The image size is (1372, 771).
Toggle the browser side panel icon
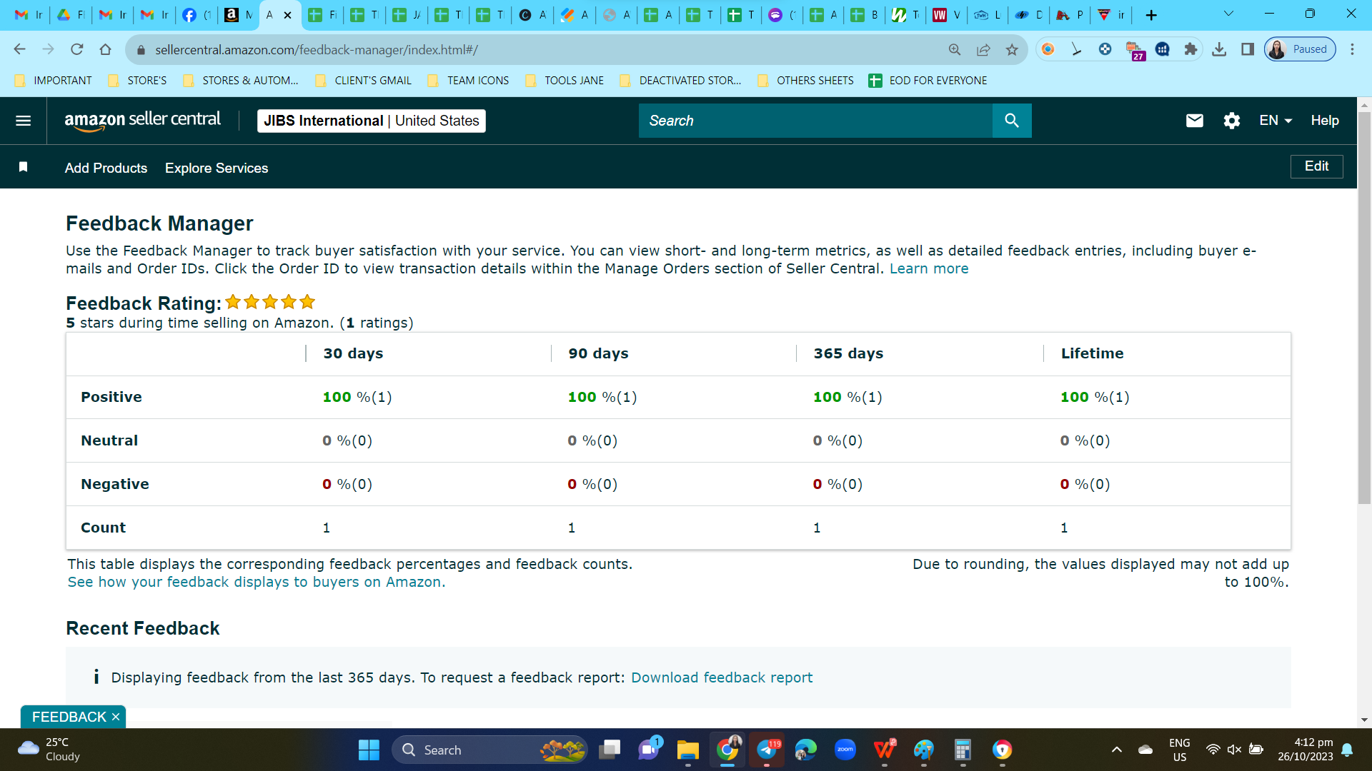(1248, 49)
